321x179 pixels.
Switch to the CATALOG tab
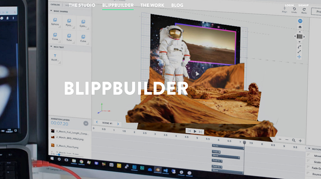(55, 4)
